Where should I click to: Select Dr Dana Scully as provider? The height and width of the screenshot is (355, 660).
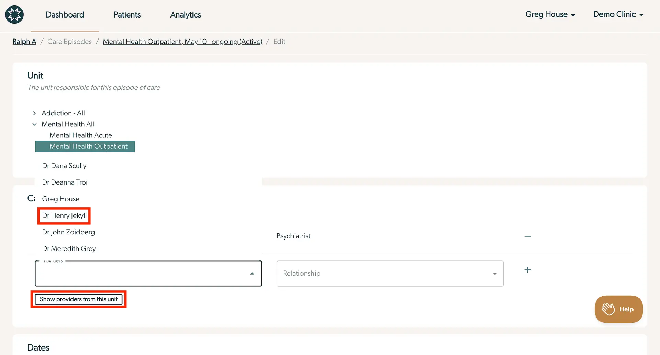64,165
